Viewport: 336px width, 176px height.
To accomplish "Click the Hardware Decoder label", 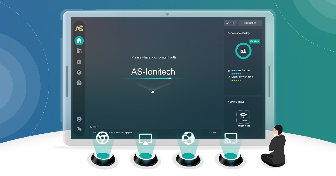I will tap(241, 71).
